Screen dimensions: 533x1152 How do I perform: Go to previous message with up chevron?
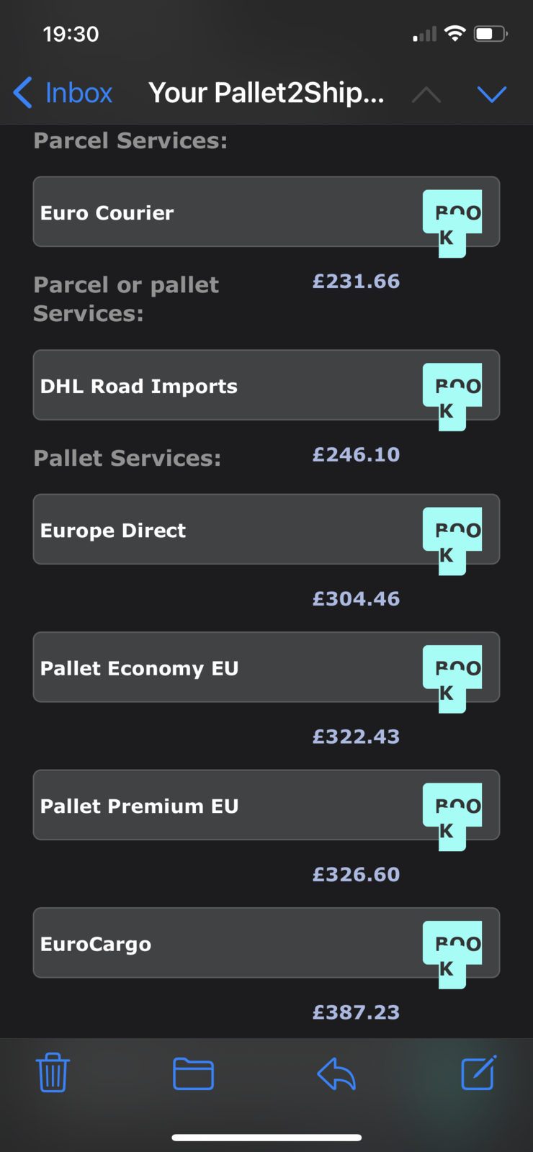click(426, 94)
